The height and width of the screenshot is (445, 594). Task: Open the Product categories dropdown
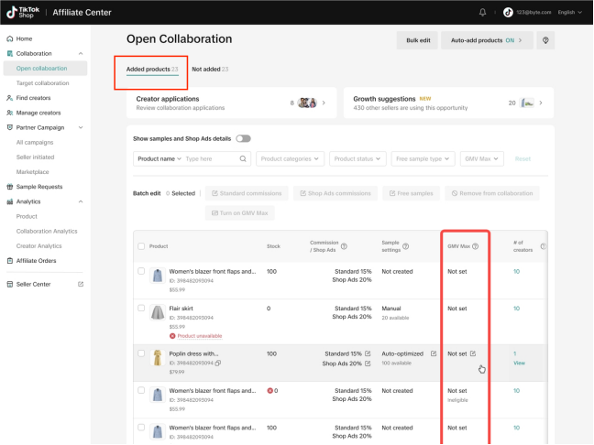point(291,158)
